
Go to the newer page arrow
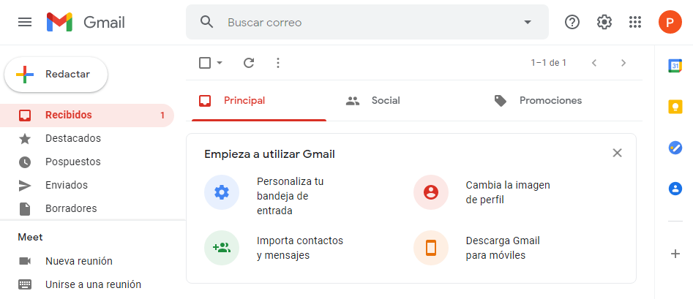tap(594, 63)
